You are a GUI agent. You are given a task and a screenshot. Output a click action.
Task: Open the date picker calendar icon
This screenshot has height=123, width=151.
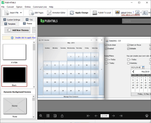click(x=143, y=67)
